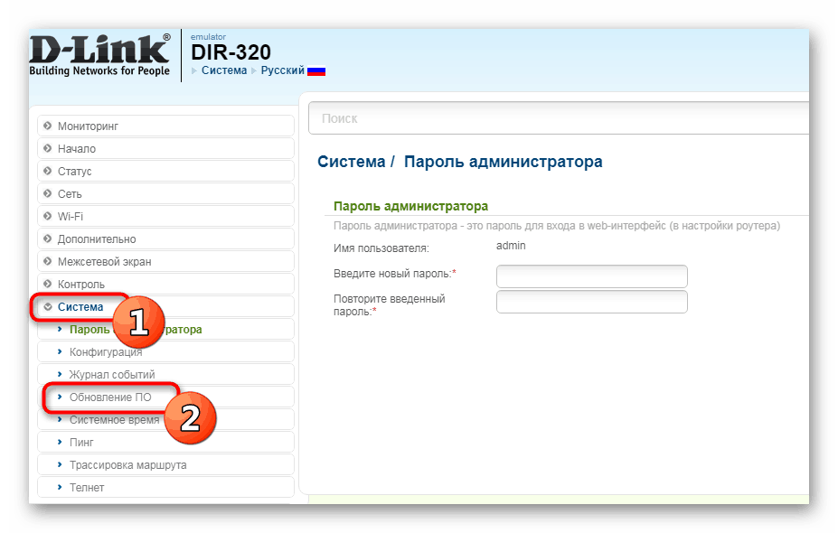This screenshot has width=838, height=533.
Task: Open the Сеть menu item
Action: coord(165,193)
